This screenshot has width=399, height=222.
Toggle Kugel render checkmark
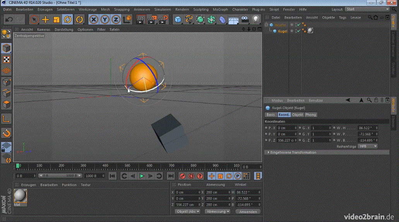pyautogui.click(x=299, y=31)
